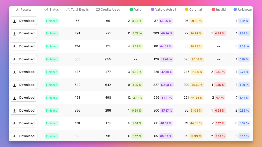Click the yellow Catch all header dot
This screenshot has width=262, height=147.
click(187, 10)
